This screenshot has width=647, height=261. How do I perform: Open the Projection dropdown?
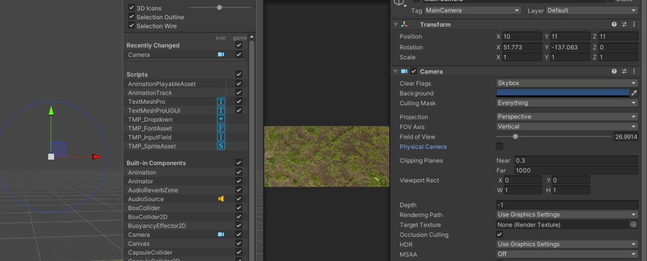coord(567,117)
